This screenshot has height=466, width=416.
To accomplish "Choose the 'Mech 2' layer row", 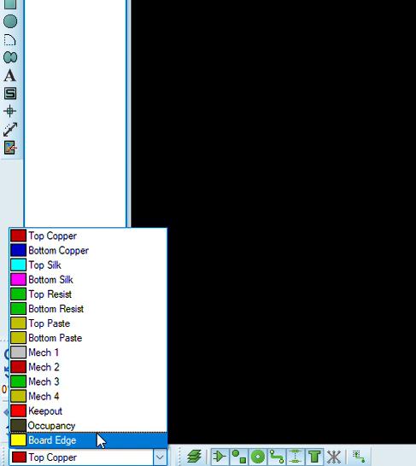I will pyautogui.click(x=88, y=367).
